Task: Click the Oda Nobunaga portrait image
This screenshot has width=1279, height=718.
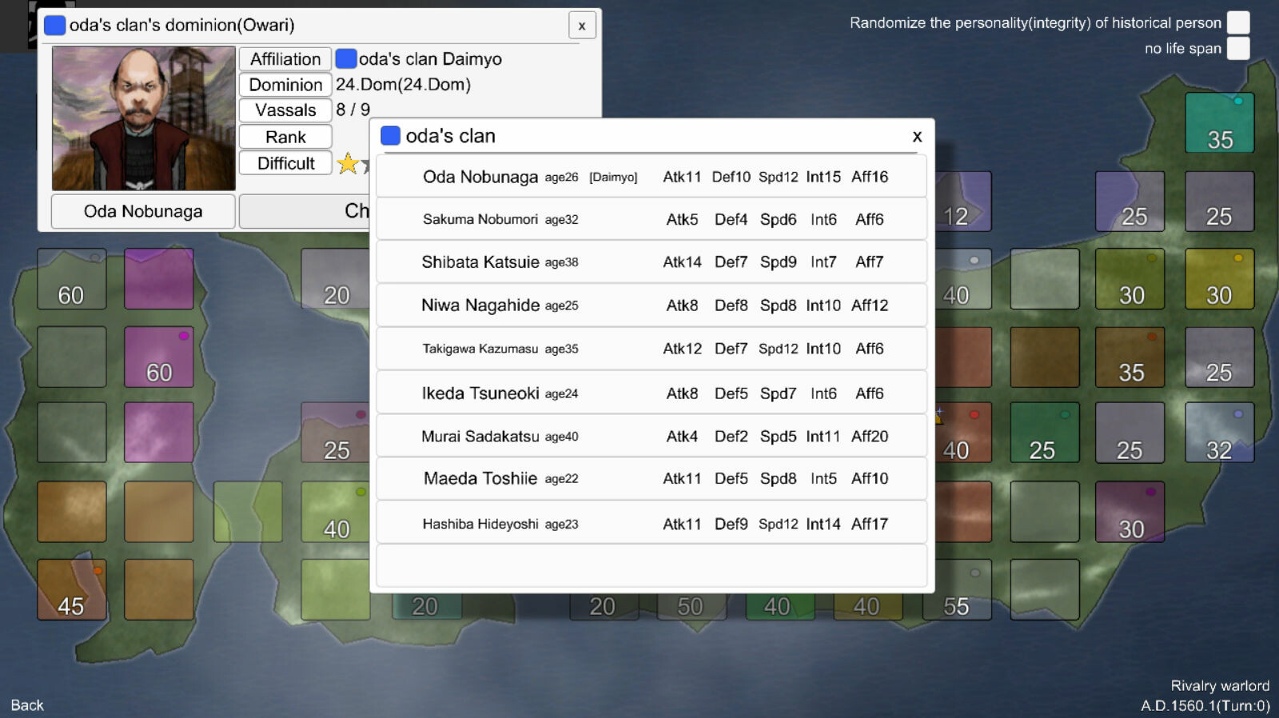Action: 144,118
